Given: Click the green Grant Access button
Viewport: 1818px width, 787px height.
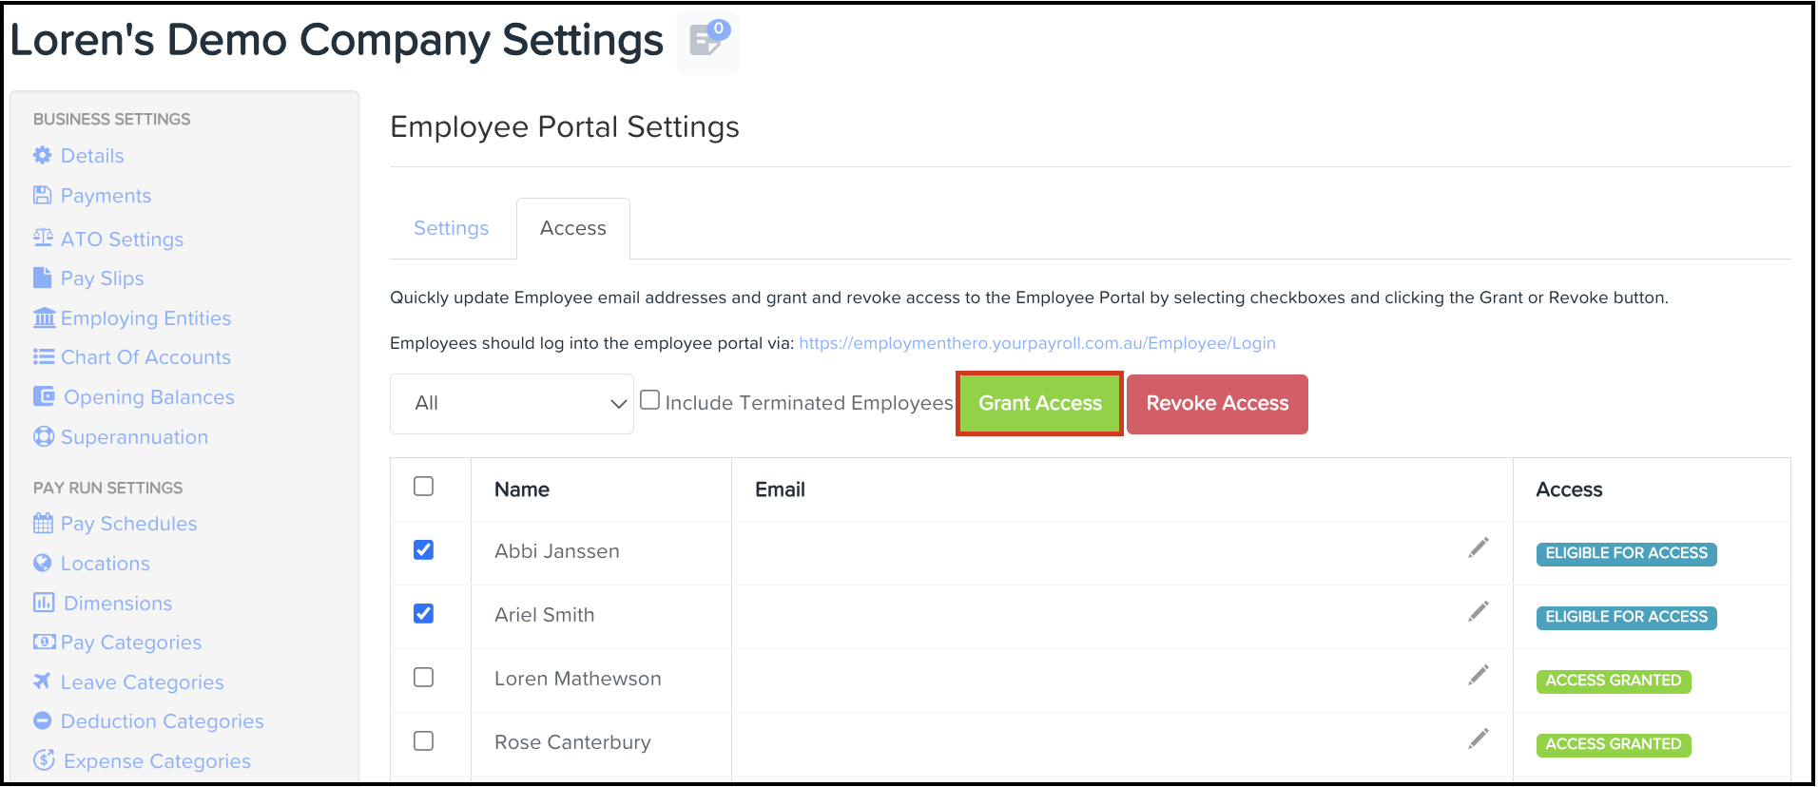Looking at the screenshot, I should click(x=1040, y=404).
